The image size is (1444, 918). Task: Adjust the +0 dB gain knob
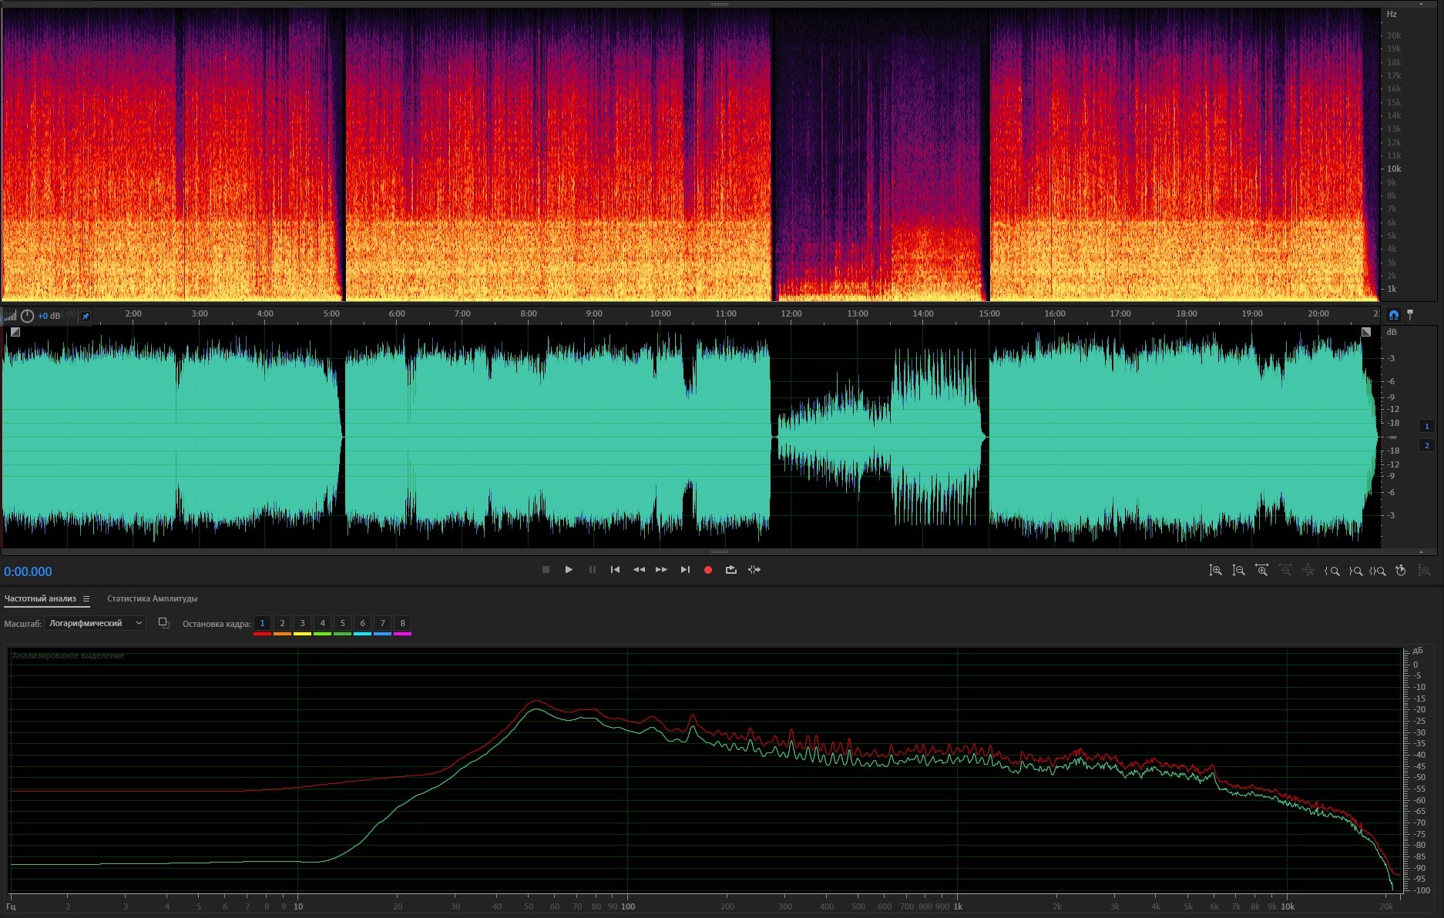(27, 316)
